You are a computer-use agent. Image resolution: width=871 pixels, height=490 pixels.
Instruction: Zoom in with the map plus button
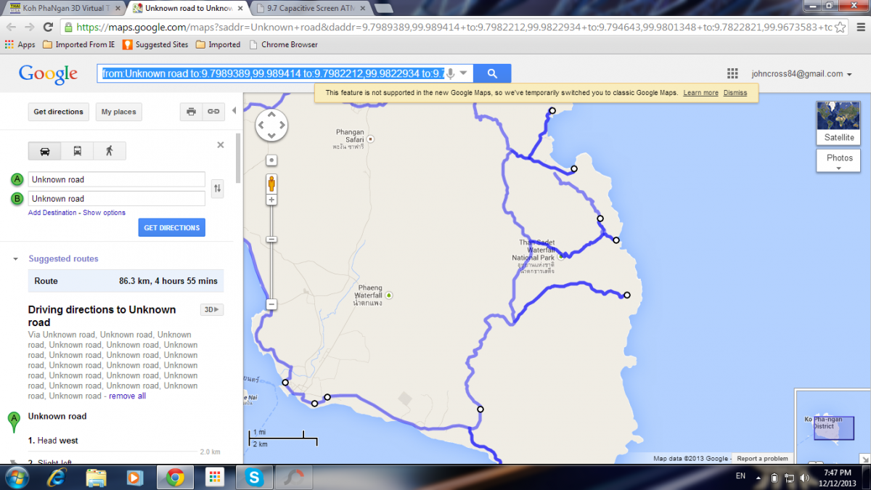[271, 200]
